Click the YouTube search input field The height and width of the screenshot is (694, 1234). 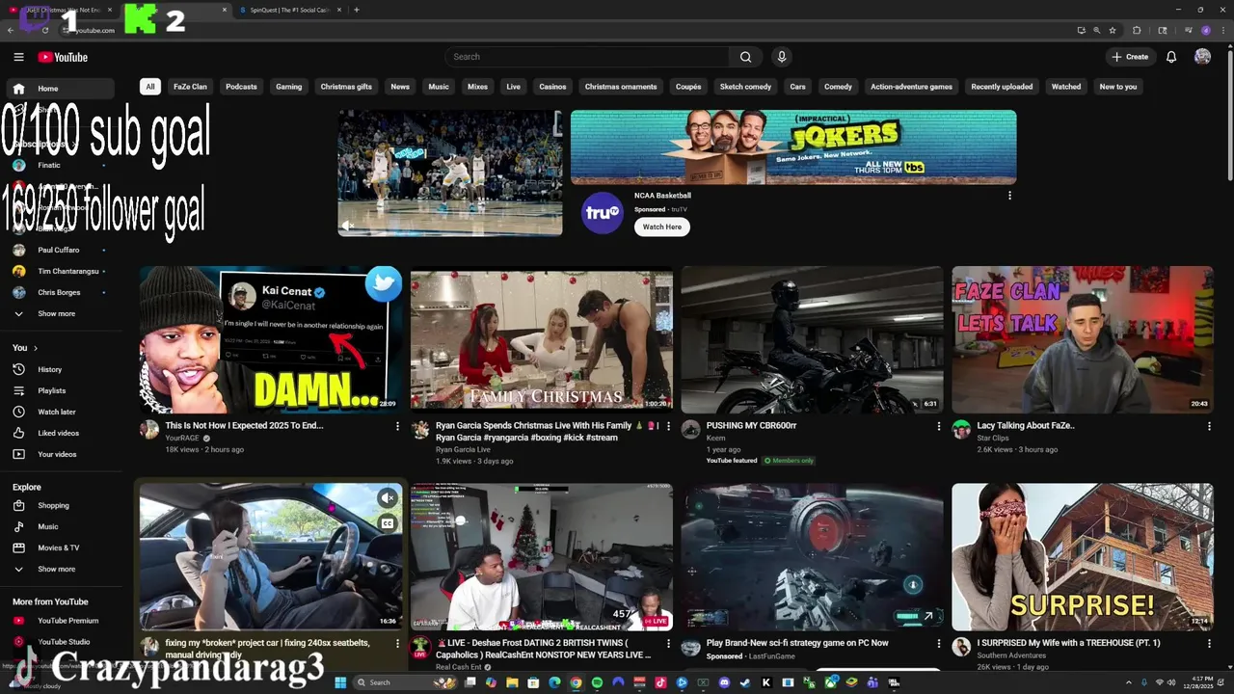click(x=588, y=57)
